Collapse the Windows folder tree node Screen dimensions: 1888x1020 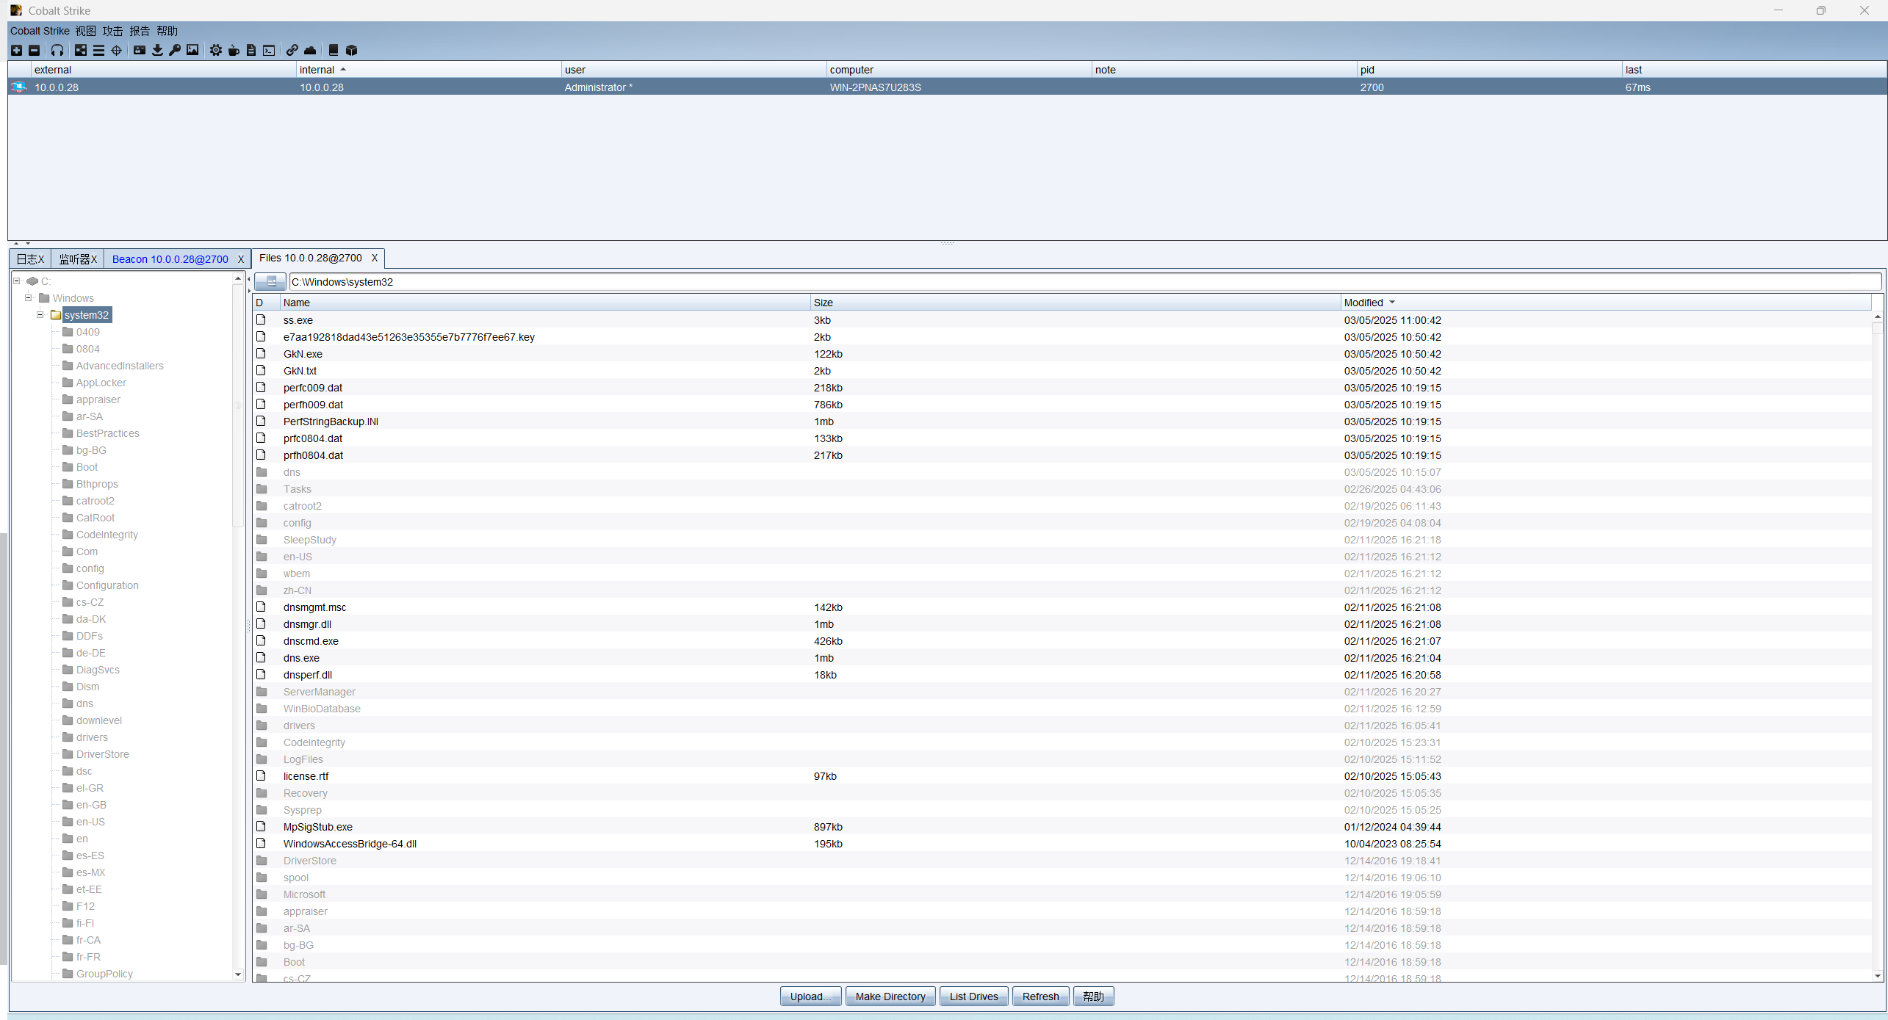(x=29, y=298)
